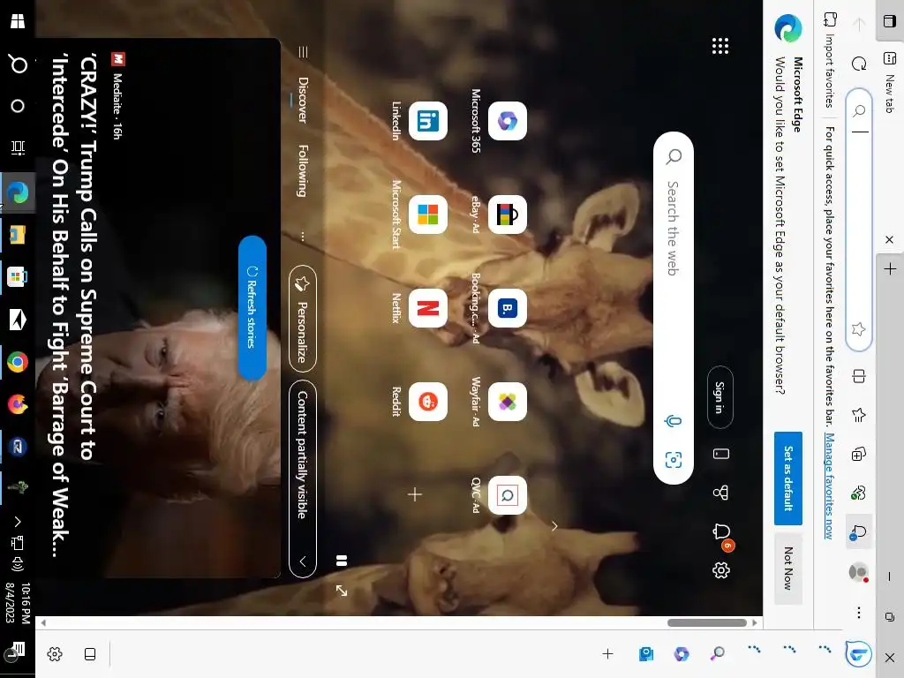Image resolution: width=904 pixels, height=678 pixels.
Task: Reload the page with the Refresh icon
Action: pyautogui.click(x=859, y=64)
